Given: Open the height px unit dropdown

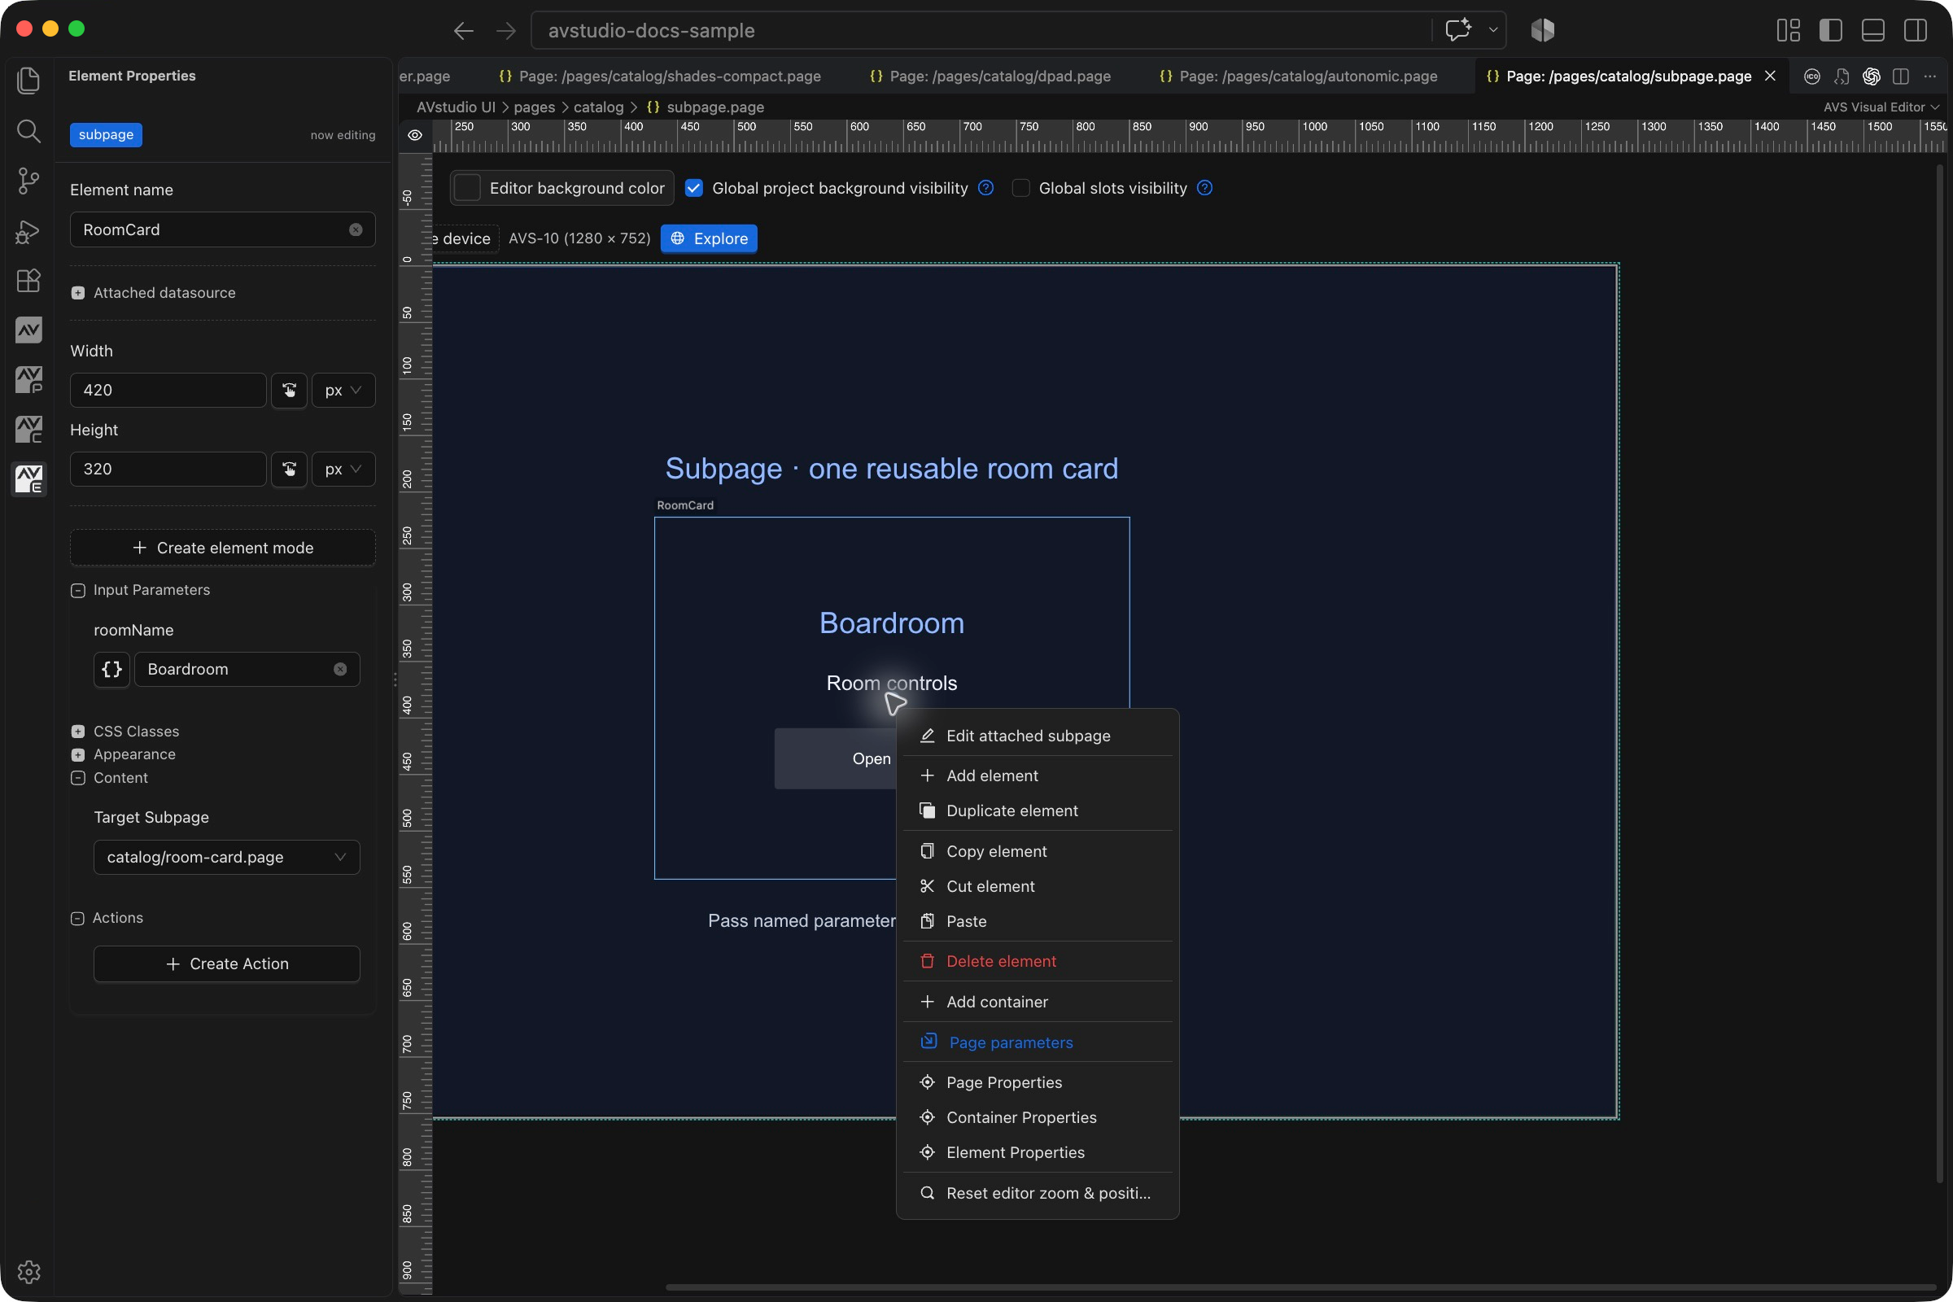Looking at the screenshot, I should click(343, 470).
